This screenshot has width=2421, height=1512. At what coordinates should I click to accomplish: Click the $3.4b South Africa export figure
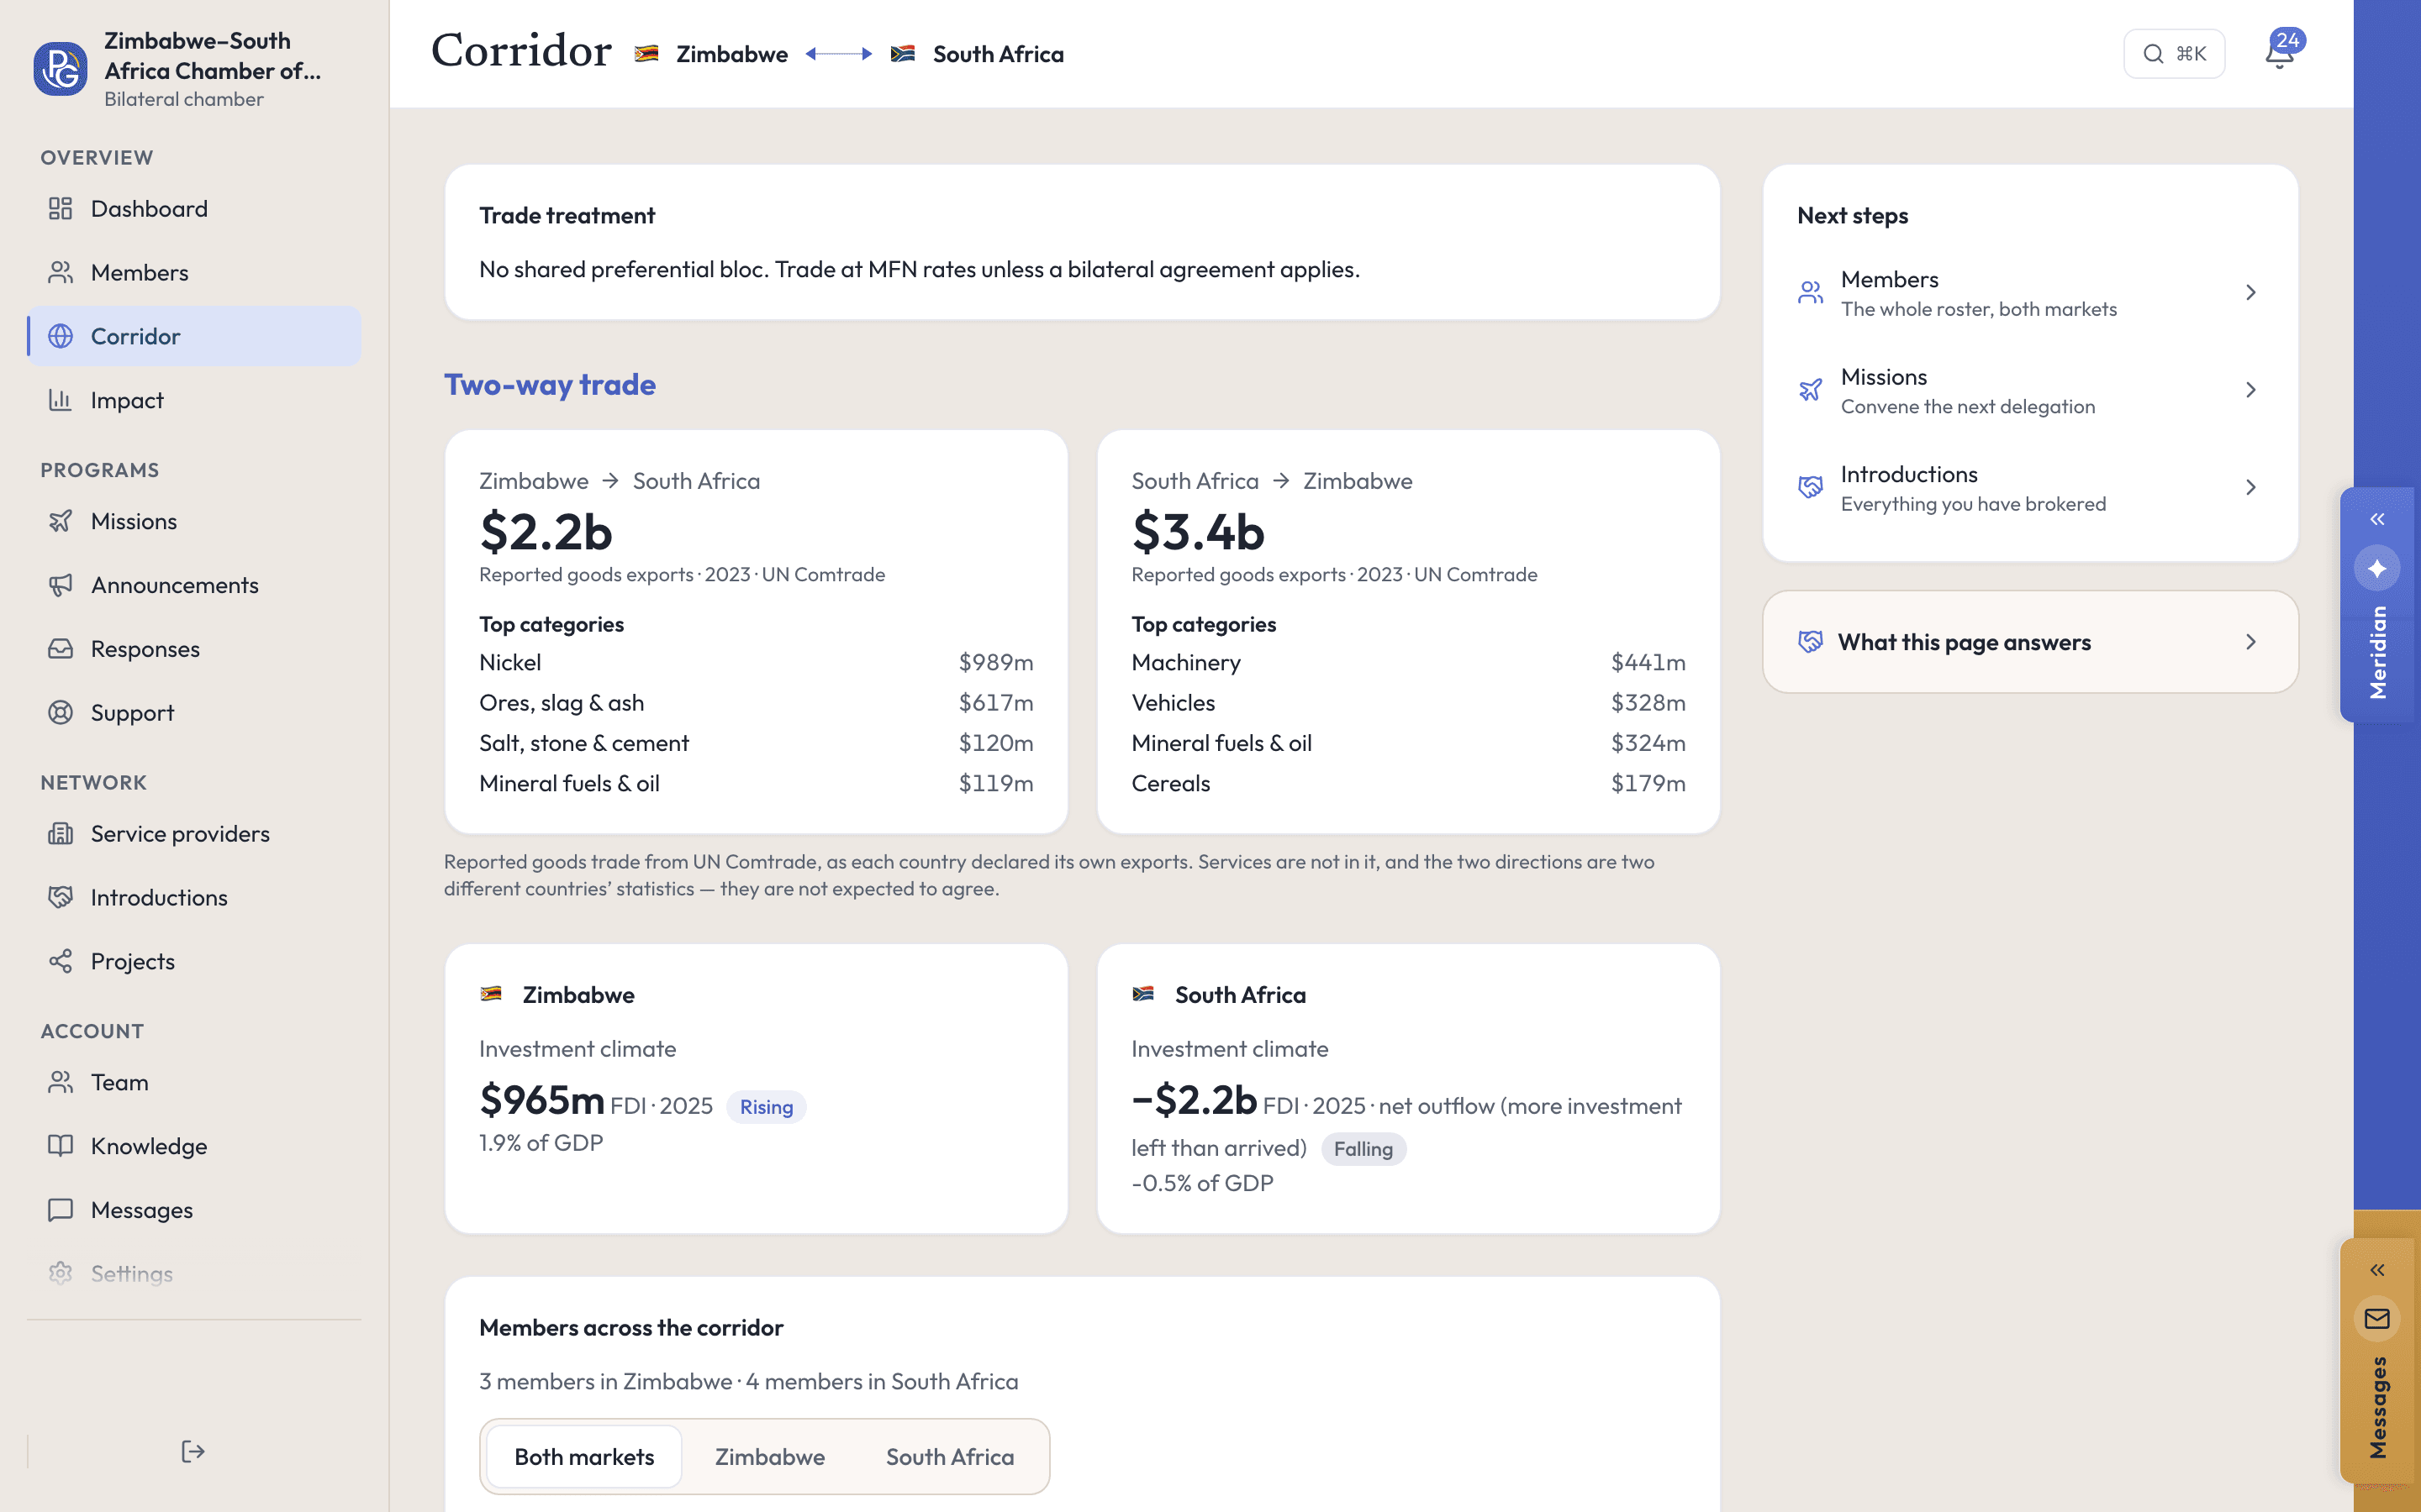(x=1198, y=531)
